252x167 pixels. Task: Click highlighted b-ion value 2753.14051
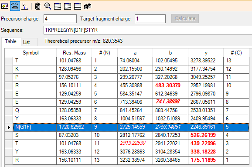pyautogui.click(x=170, y=127)
